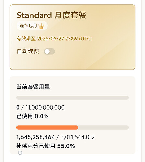Click the current plan usage panel
The image size is (145, 162).
point(72,115)
